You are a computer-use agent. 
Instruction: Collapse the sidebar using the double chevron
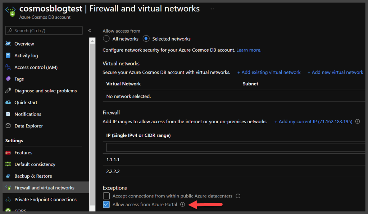click(x=90, y=31)
